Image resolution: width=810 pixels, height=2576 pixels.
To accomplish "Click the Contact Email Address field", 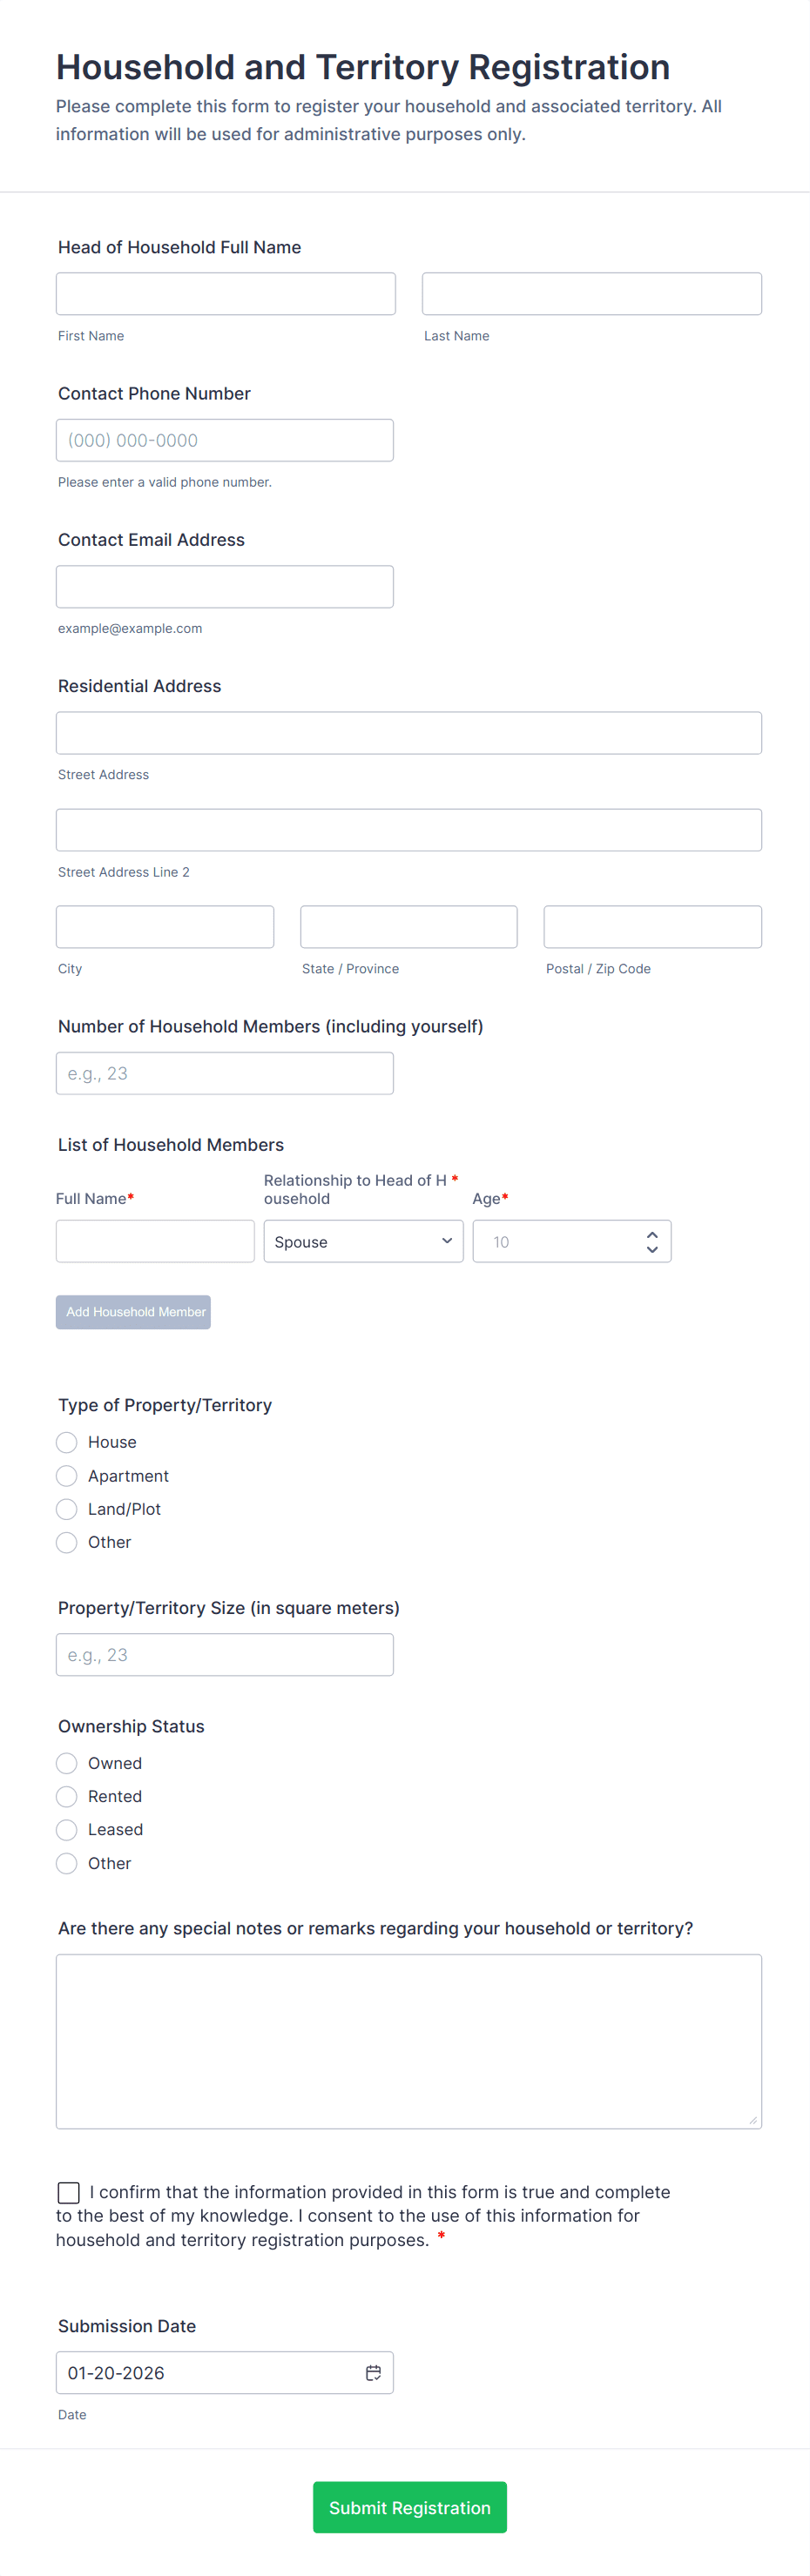I will coord(225,587).
